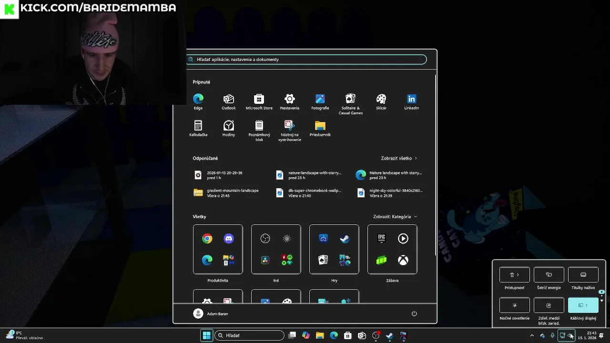The image size is (610, 343).
Task: Open the network and volume tray button
Action: 567,335
